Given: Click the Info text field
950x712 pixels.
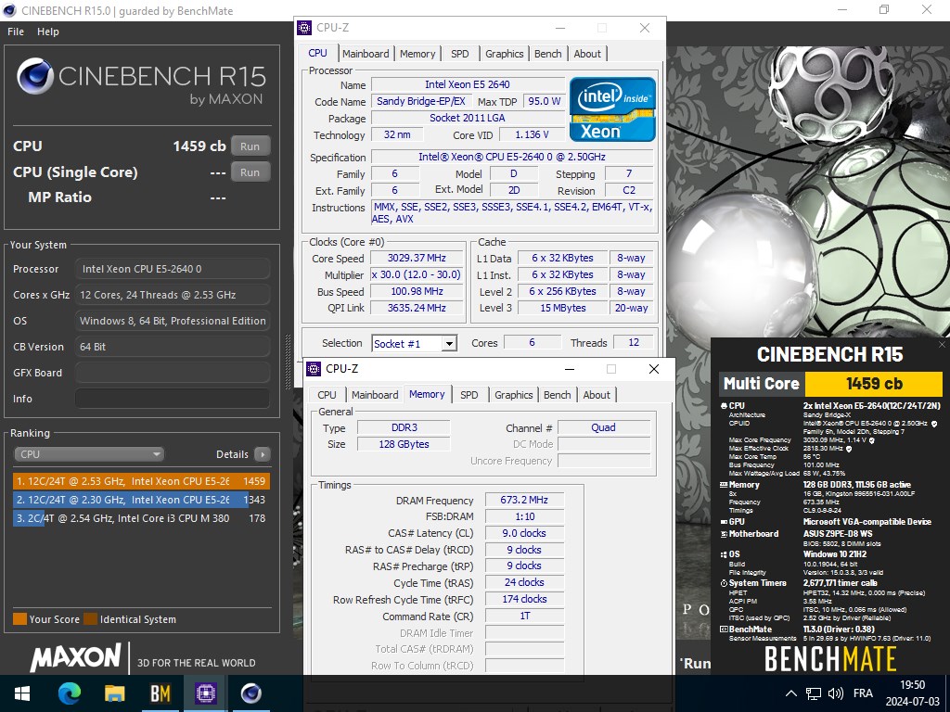Looking at the screenshot, I should click(x=173, y=399).
